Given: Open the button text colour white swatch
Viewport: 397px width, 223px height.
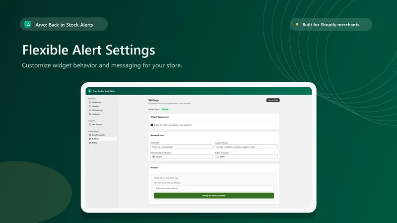Looking at the screenshot, I should pos(218,157).
